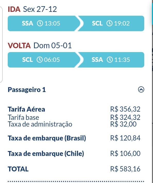153x183 pixels.
Task: Click the Taxa de administração line
Action: point(40,124)
